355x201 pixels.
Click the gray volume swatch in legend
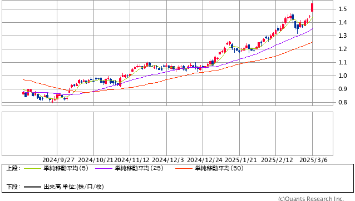click(33, 187)
